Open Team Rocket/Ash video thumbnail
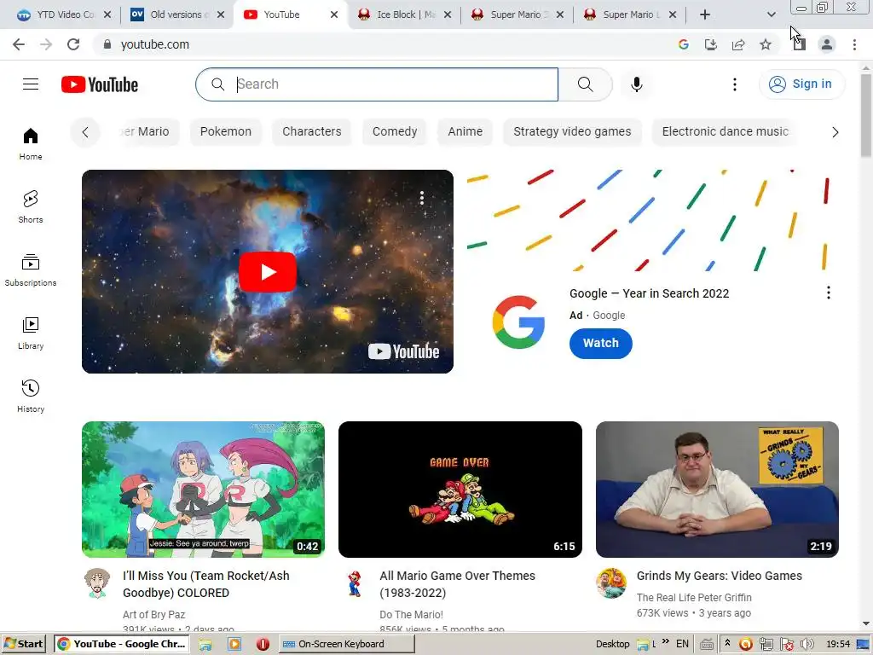The height and width of the screenshot is (655, 873). coord(203,489)
